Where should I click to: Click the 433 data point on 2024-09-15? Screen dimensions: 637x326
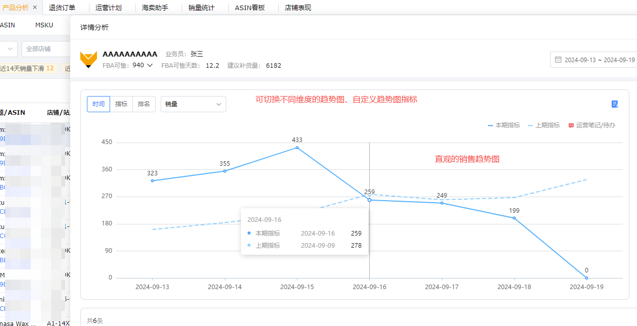point(297,148)
